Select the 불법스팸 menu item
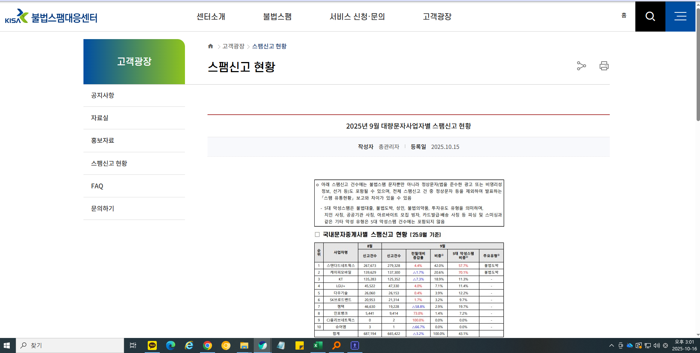The image size is (700, 353). click(278, 16)
